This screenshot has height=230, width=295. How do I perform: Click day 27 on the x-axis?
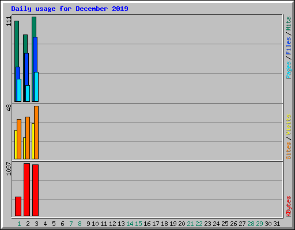coord(242,224)
